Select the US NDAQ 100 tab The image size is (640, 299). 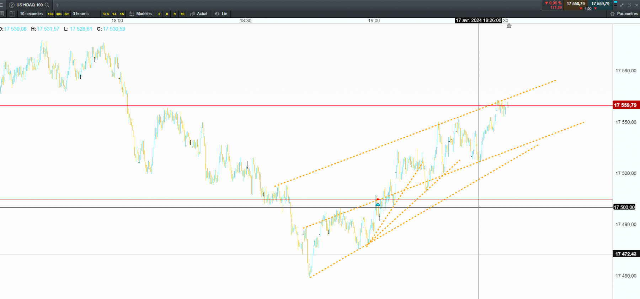click(x=30, y=5)
